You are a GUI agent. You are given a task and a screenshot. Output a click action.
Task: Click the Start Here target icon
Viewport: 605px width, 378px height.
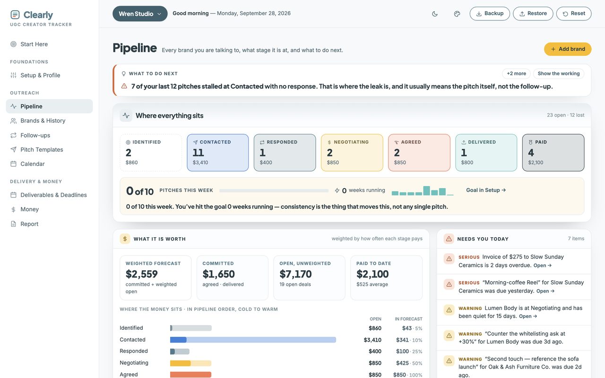click(x=13, y=44)
